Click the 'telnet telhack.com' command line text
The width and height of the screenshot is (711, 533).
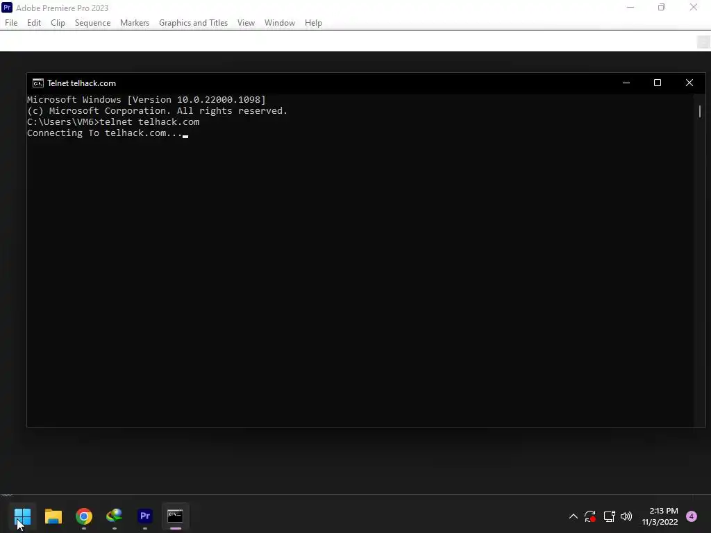149,122
